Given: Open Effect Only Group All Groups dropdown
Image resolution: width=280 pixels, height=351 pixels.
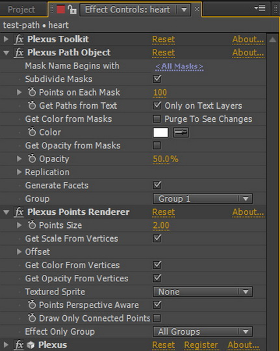Looking at the screenshot, I should 203,331.
